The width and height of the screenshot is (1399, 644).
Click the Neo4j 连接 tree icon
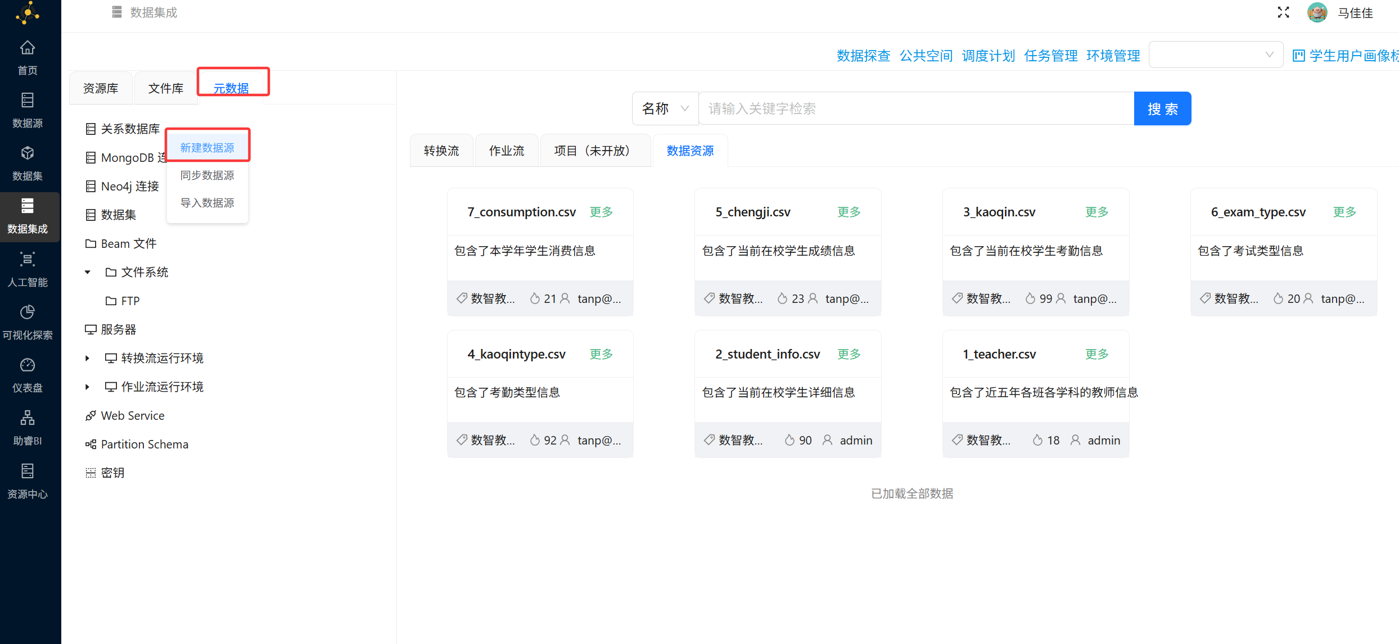[x=91, y=187]
